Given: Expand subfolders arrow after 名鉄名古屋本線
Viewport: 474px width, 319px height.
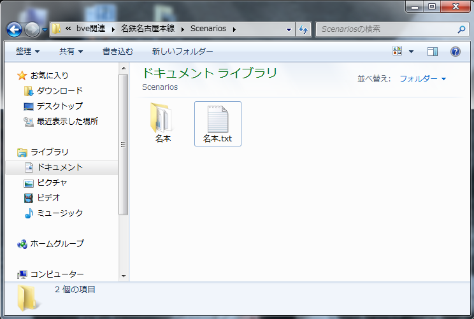Looking at the screenshot, I should coord(183,29).
